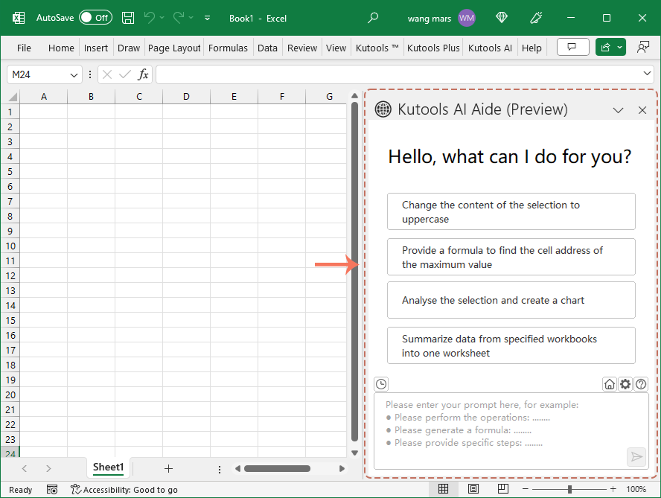The height and width of the screenshot is (498, 661).
Task: Switch to the Kutools Plus ribbon tab
Action: [x=433, y=47]
